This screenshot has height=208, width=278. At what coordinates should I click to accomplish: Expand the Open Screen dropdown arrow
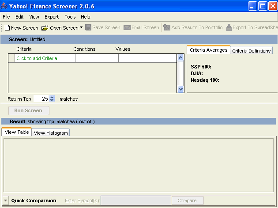pos(81,28)
